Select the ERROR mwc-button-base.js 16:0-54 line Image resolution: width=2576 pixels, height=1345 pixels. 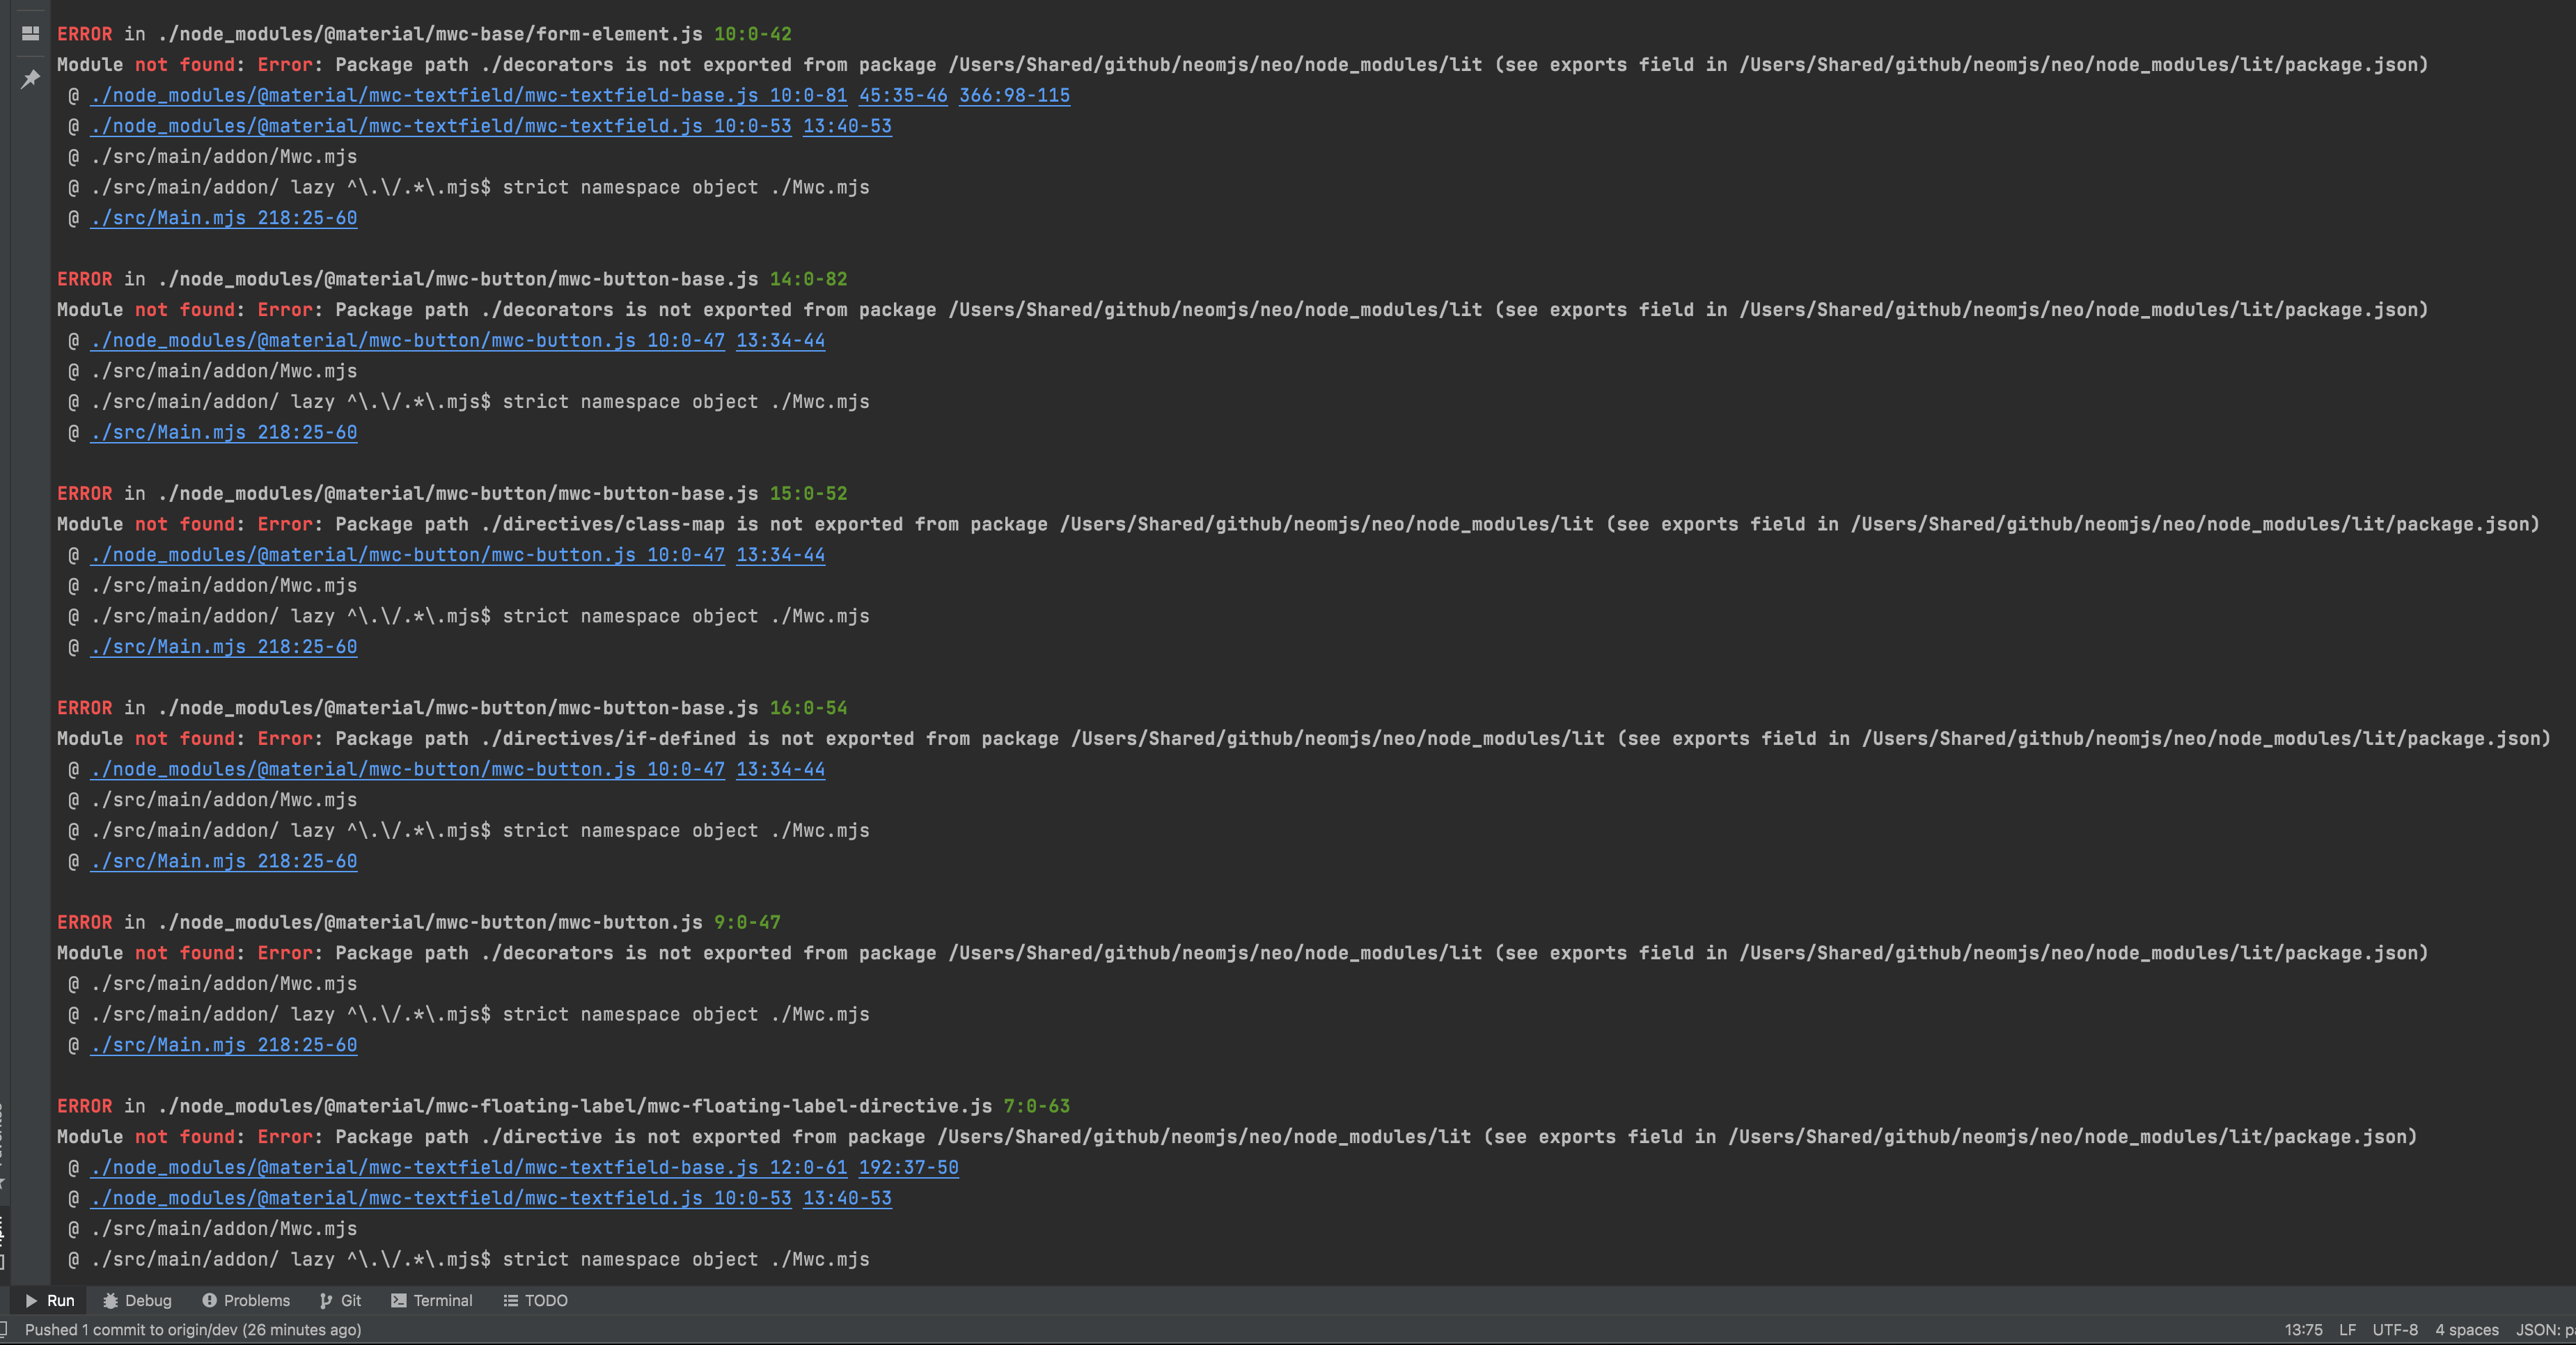(x=452, y=708)
